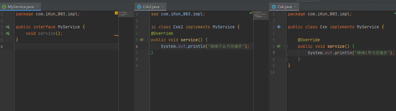This screenshot has height=111, width=396.
Task: Click line number 9 in Cxk2.java gutter
Action: pyautogui.click(x=137, y=66)
